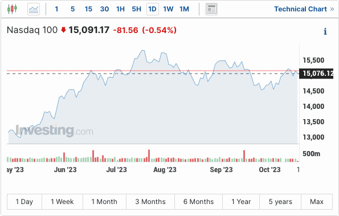
Task: Select the 30 minute interval
Action: click(104, 9)
